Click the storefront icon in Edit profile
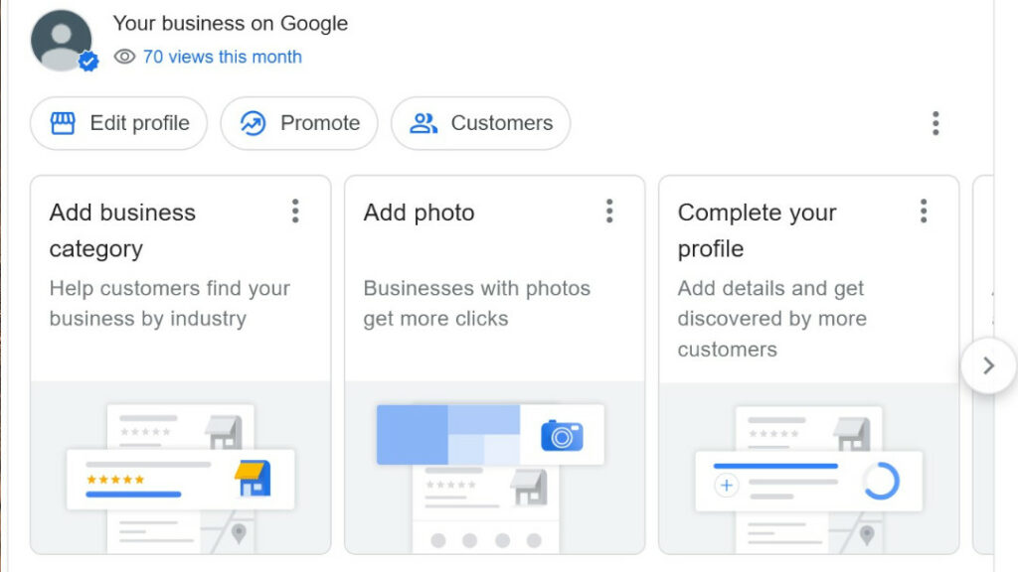This screenshot has width=1018, height=572. click(63, 123)
